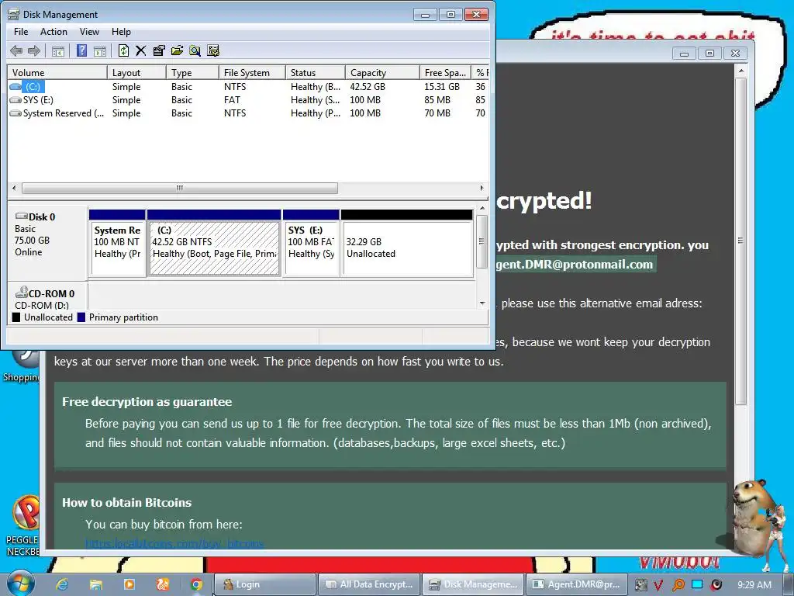794x596 pixels.
Task: Click the blue Primary partition legend swatch
Action: pyautogui.click(x=81, y=317)
